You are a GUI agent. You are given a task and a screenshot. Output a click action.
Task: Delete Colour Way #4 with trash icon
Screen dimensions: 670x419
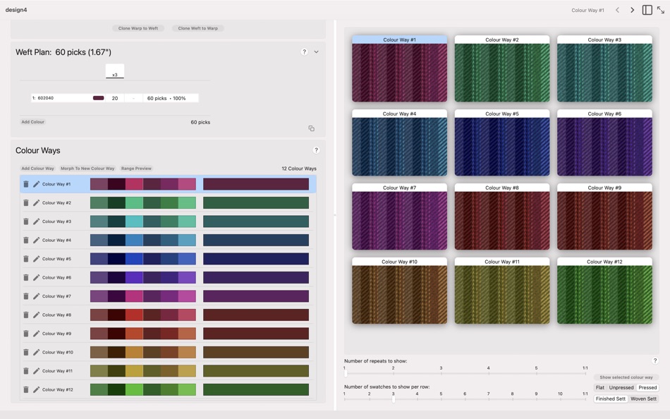(x=25, y=240)
